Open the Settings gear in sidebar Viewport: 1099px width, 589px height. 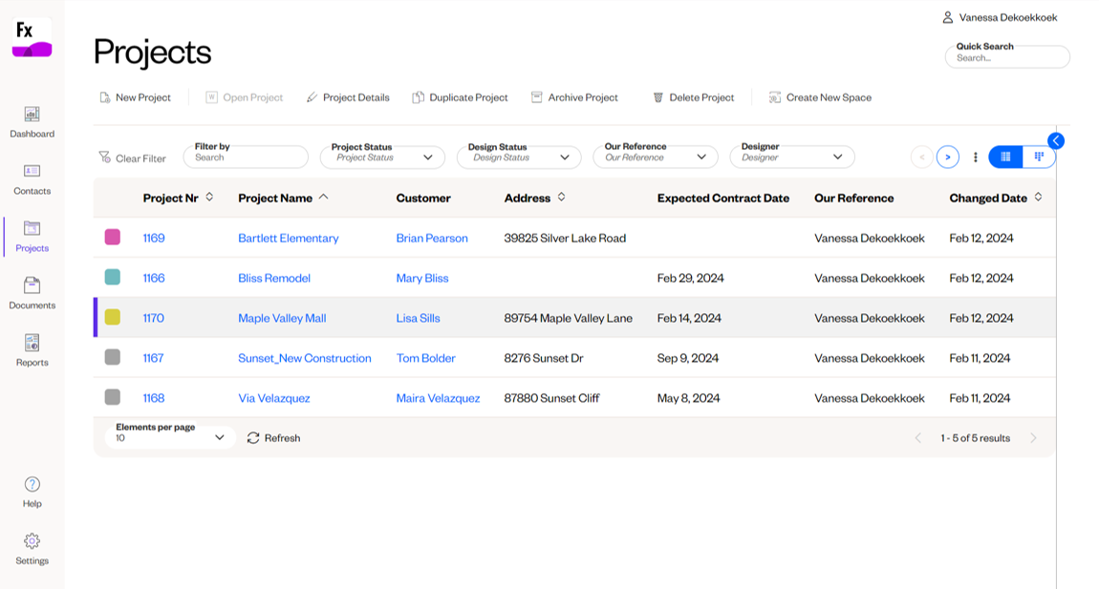[x=32, y=541]
